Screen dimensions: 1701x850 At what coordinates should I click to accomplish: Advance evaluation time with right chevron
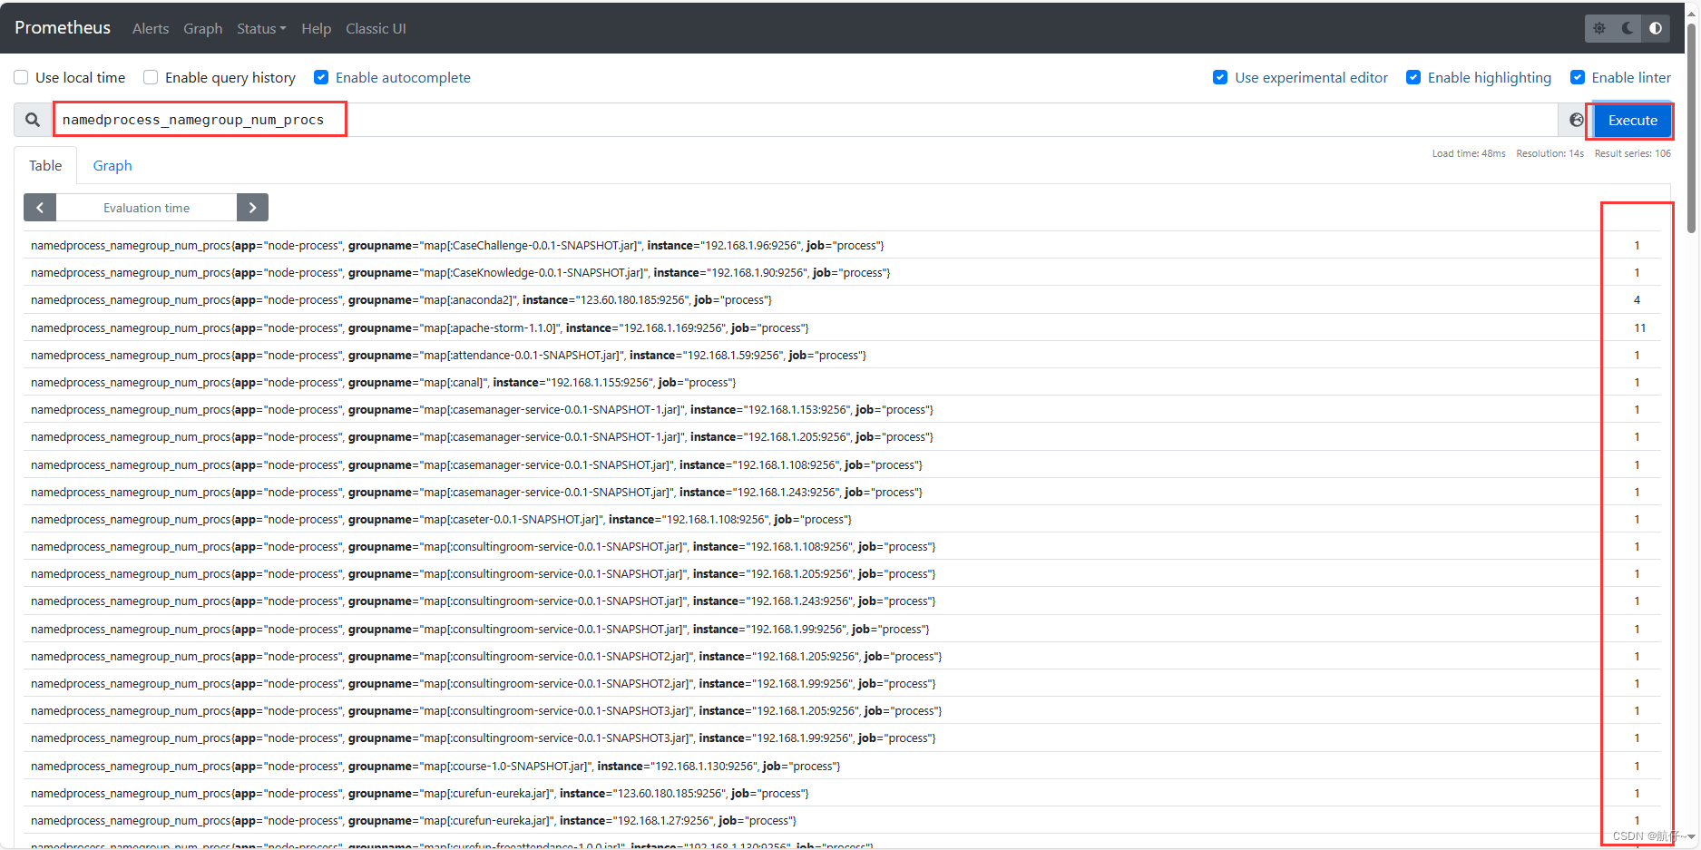(252, 207)
